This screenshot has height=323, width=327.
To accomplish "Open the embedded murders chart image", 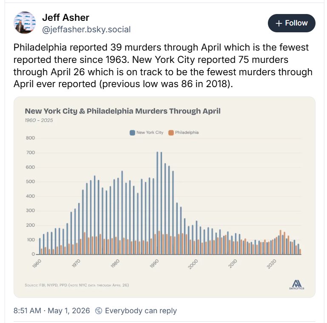I will (x=164, y=197).
